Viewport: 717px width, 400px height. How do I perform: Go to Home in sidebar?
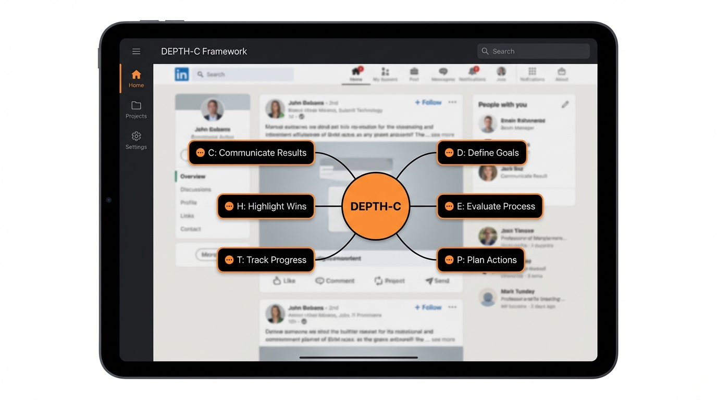(x=136, y=79)
